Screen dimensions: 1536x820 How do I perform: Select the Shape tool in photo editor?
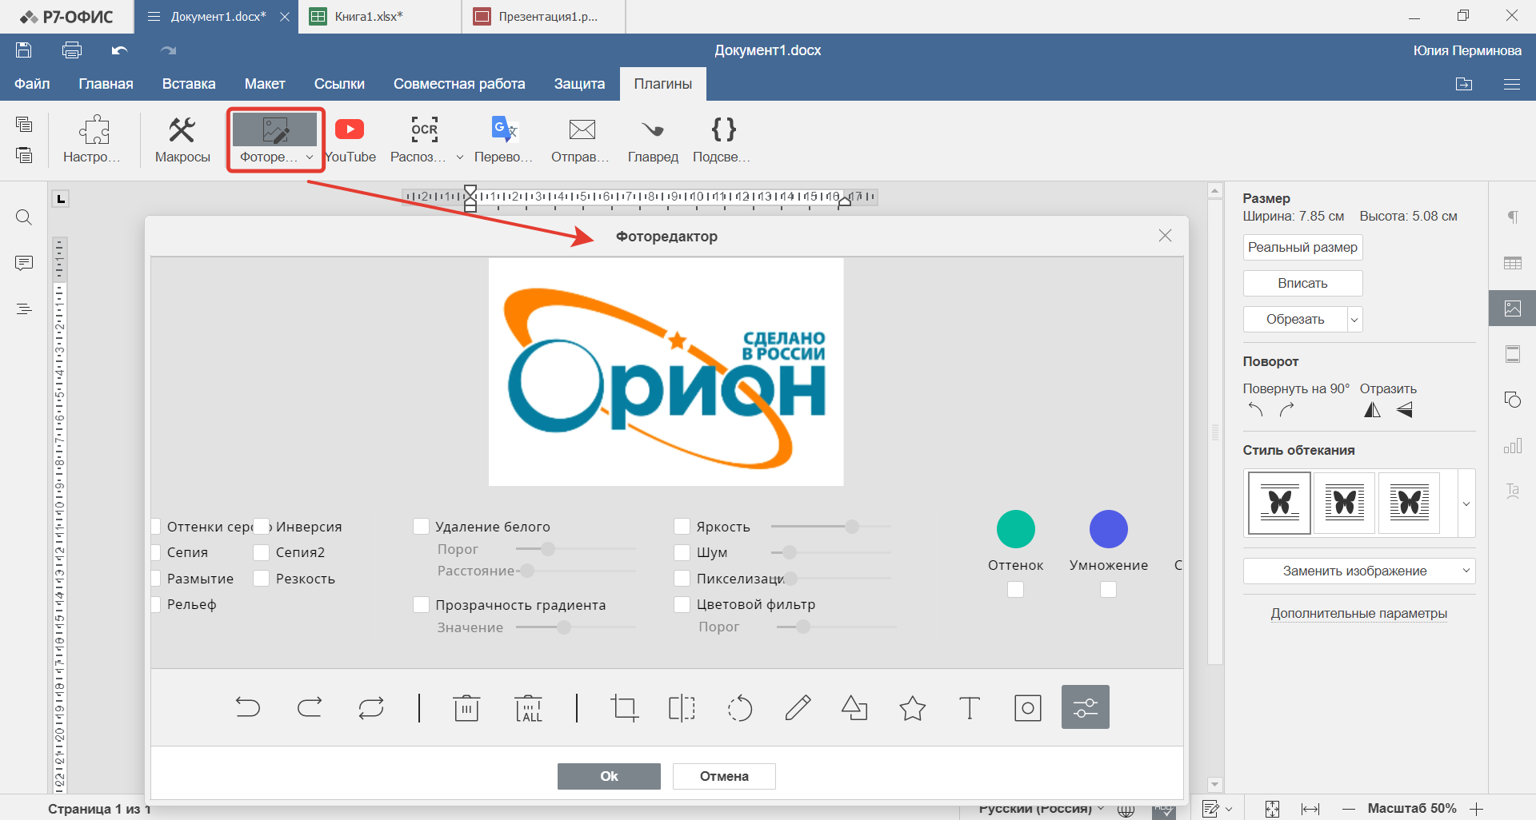point(854,707)
